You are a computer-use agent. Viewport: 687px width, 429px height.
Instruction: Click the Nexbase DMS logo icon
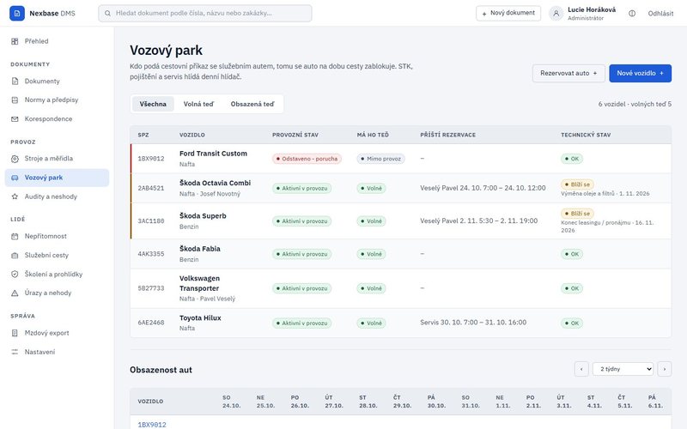17,13
